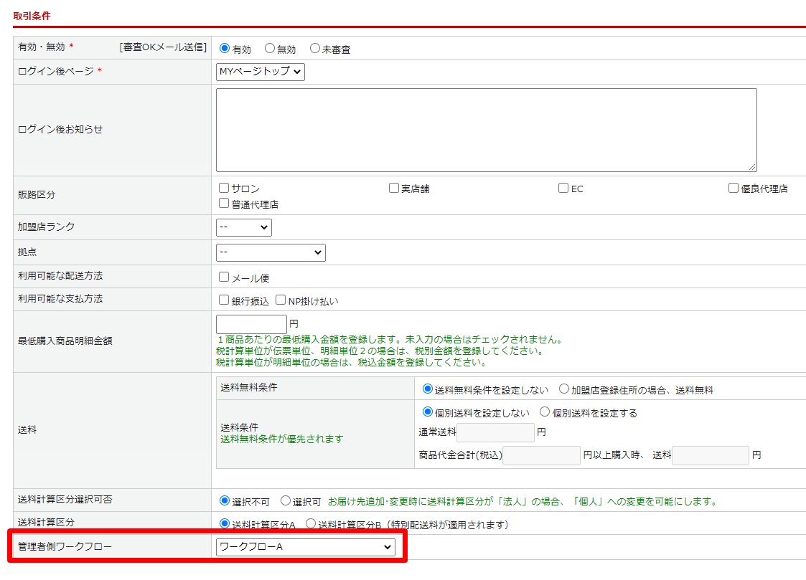Click the 最低購入商品明細金額 input field
Screen dimensions: 806x580
click(251, 324)
